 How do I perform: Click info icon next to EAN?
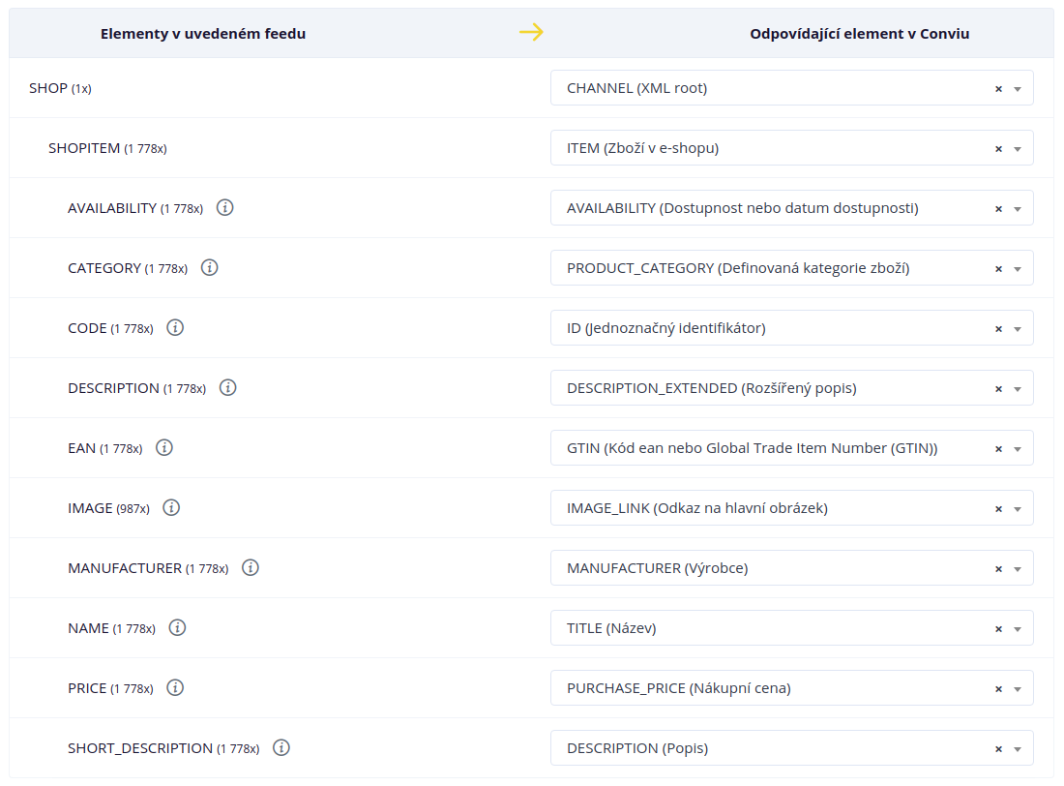(164, 447)
